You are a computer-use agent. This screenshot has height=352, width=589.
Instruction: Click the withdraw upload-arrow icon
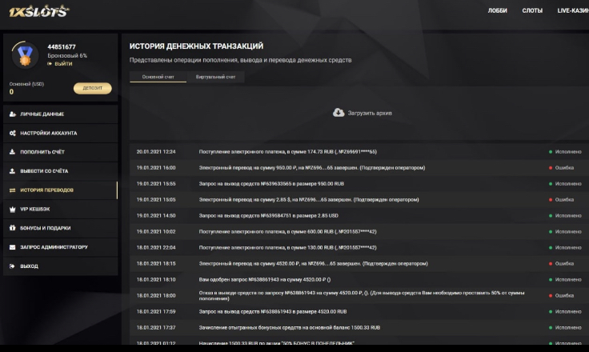[x=12, y=171]
